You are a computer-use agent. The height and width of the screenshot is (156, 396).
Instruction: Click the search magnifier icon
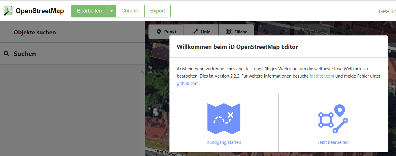click(6, 53)
